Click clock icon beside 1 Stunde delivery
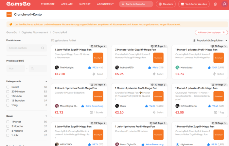Screen dimensions: 229x146 pos(91,112)
